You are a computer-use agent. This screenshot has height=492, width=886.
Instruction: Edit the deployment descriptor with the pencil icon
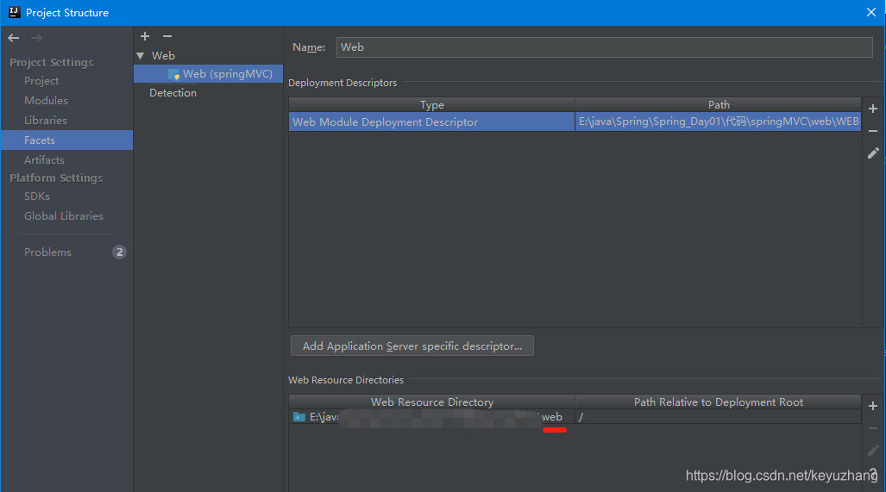[873, 153]
